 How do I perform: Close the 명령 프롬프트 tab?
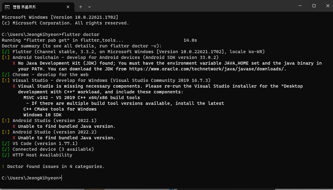[68, 7]
